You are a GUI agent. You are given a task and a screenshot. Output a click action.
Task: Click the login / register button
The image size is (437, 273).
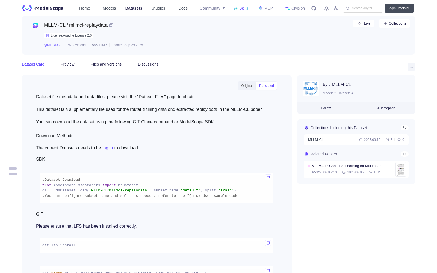399,8
